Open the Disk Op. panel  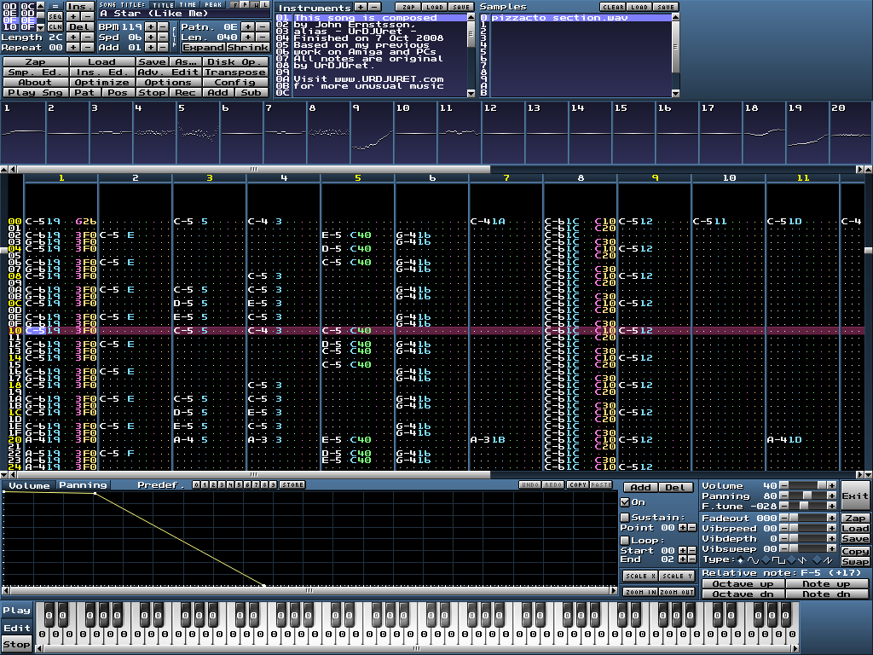point(236,61)
